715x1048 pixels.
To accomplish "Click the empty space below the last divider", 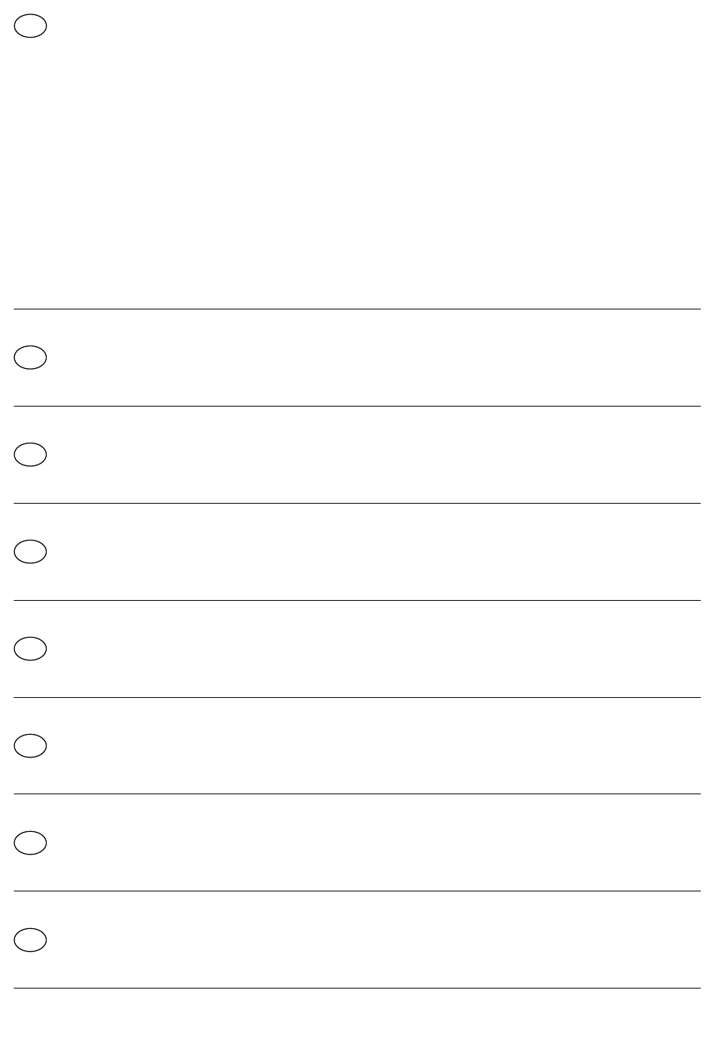I will coord(357,1019).
